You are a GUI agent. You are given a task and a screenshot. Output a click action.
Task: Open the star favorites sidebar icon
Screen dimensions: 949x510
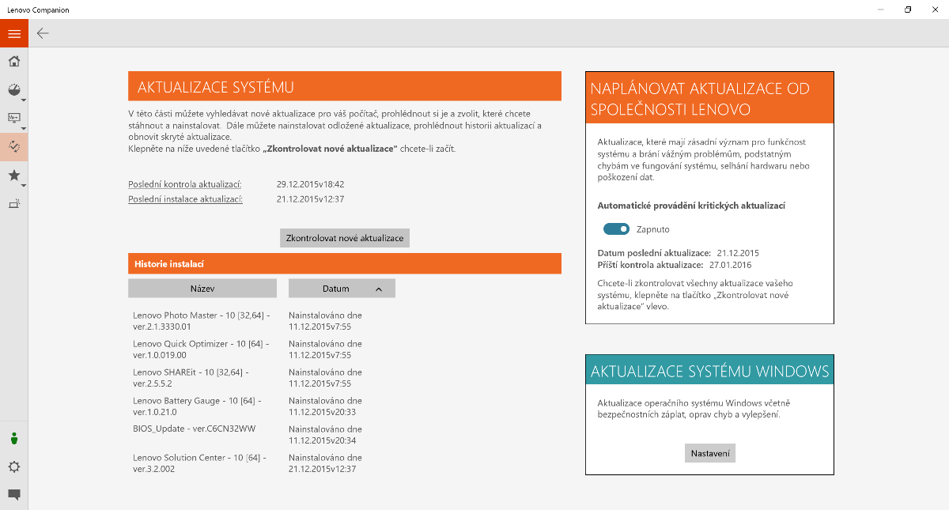(x=13, y=176)
